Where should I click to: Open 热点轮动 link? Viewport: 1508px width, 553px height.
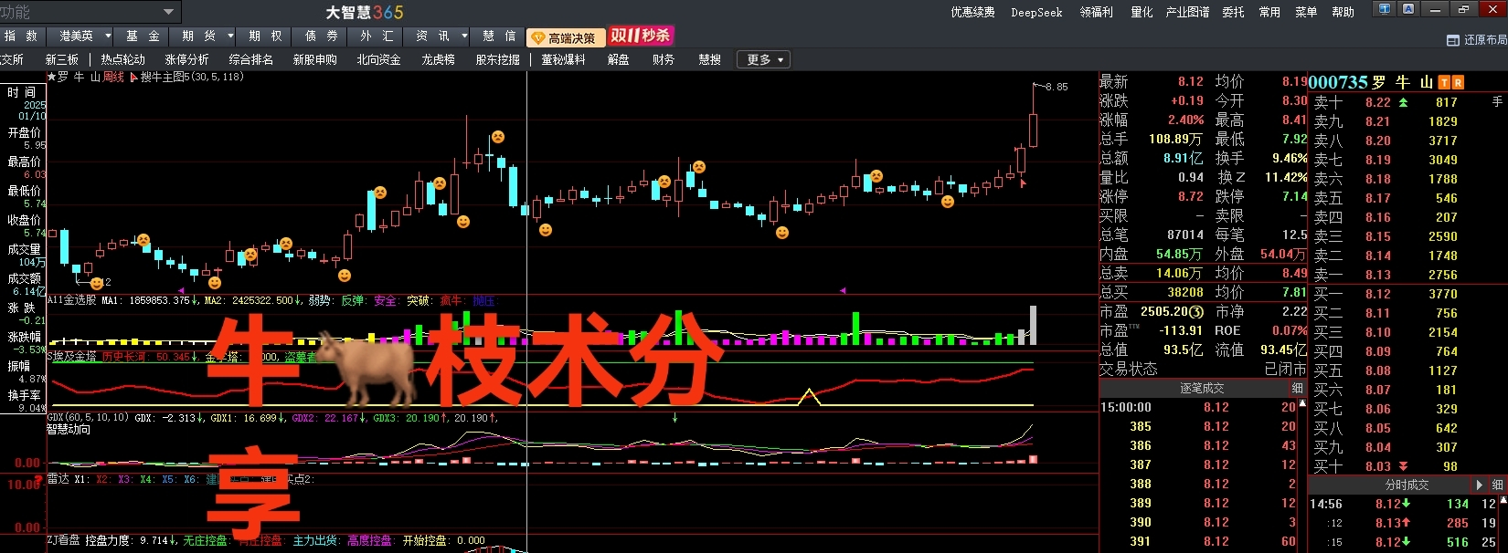click(x=122, y=59)
